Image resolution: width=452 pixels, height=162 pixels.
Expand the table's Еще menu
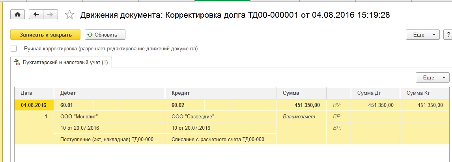pyautogui.click(x=433, y=77)
